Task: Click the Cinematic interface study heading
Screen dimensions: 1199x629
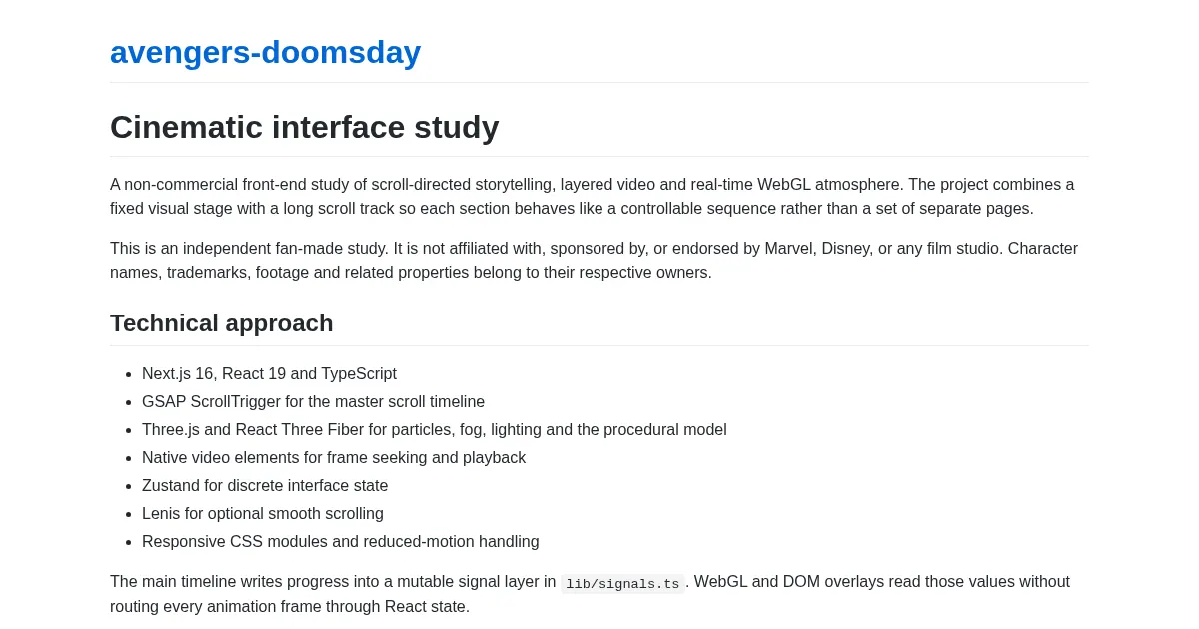Action: point(304,127)
